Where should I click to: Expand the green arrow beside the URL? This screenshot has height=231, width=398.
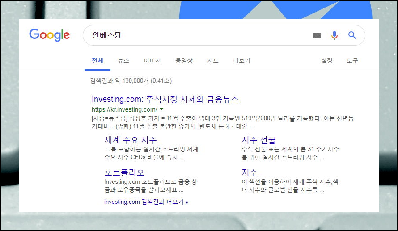click(161, 109)
